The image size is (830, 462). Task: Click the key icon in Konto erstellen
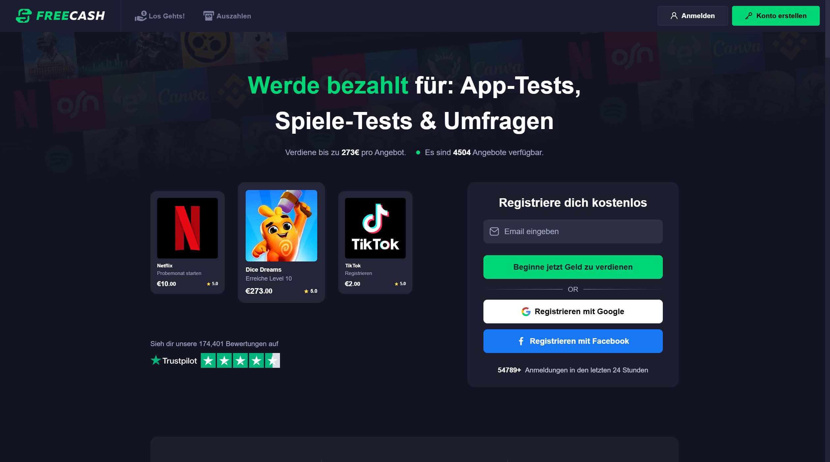[x=749, y=16]
